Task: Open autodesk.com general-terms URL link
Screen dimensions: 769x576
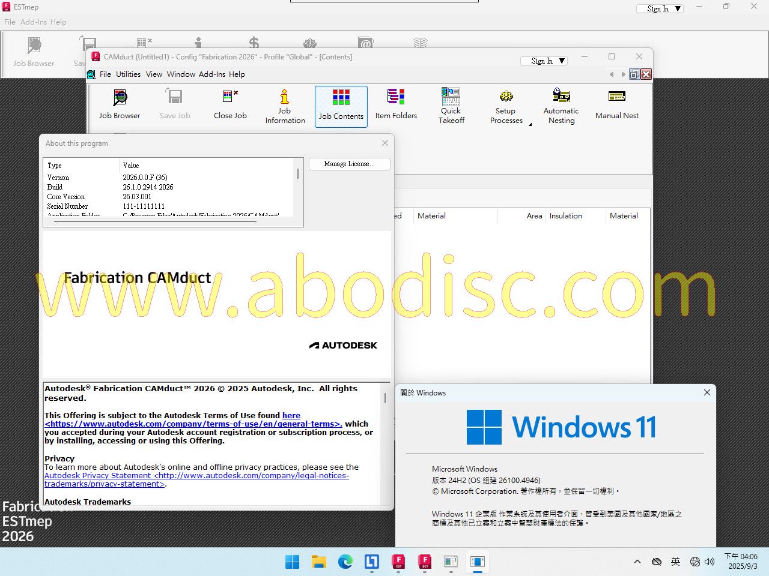Action: click(193, 424)
